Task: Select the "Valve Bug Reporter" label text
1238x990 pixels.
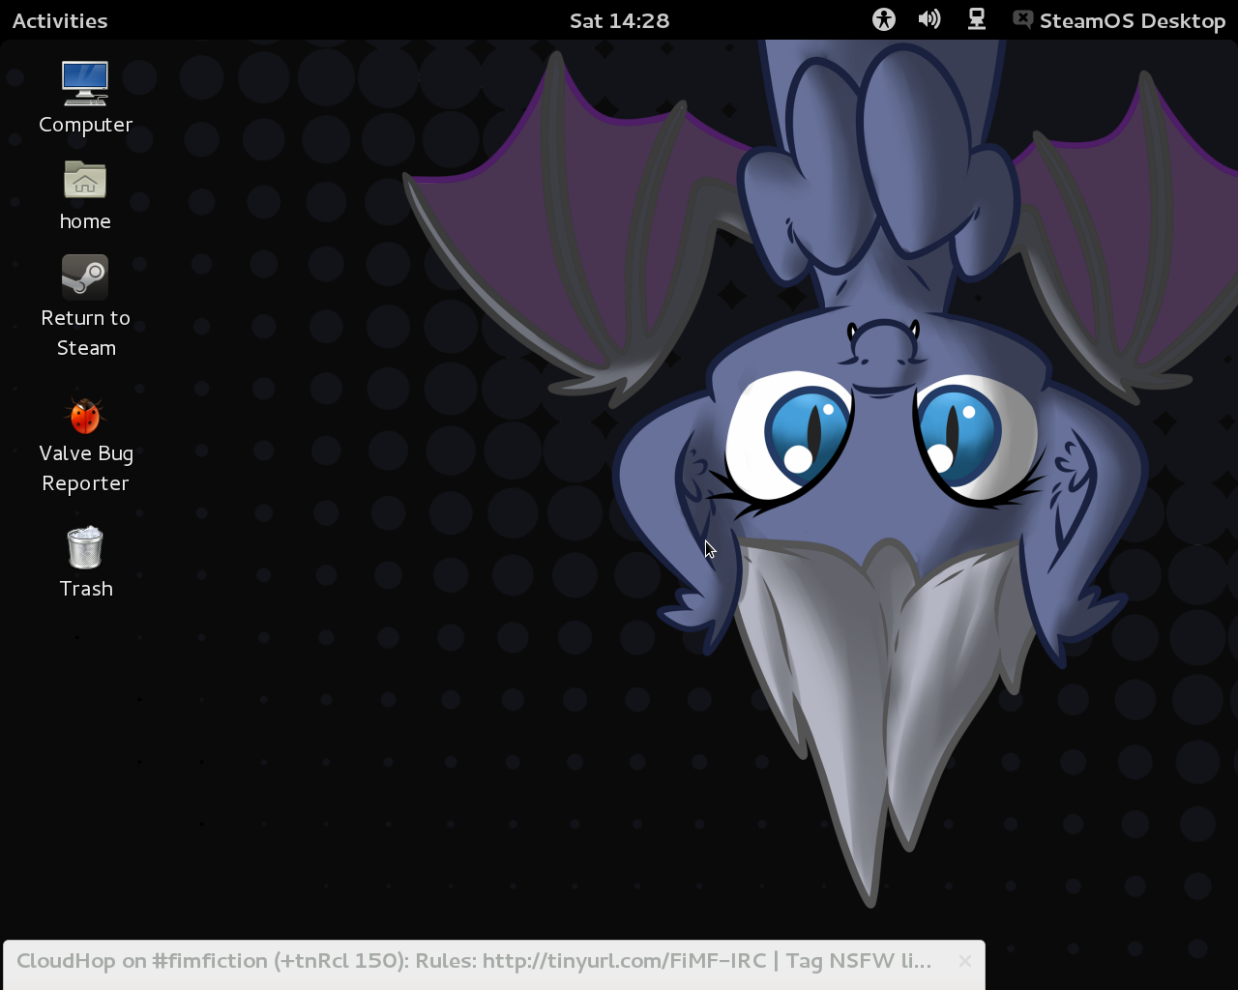Action: click(x=85, y=468)
